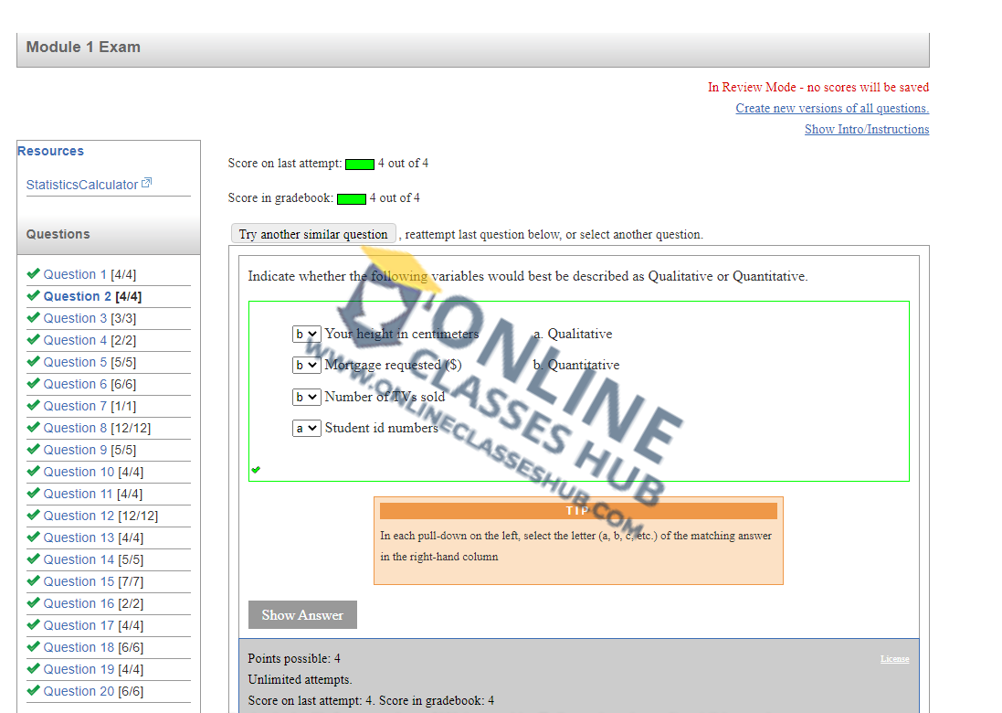This screenshot has height=713, width=1002.
Task: Click the external link icon beside StatisticsCalculator
Action: (147, 184)
